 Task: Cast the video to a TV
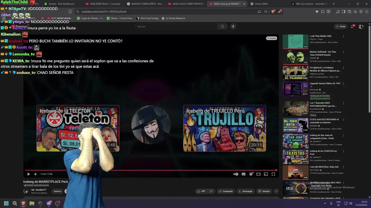tap(266, 174)
